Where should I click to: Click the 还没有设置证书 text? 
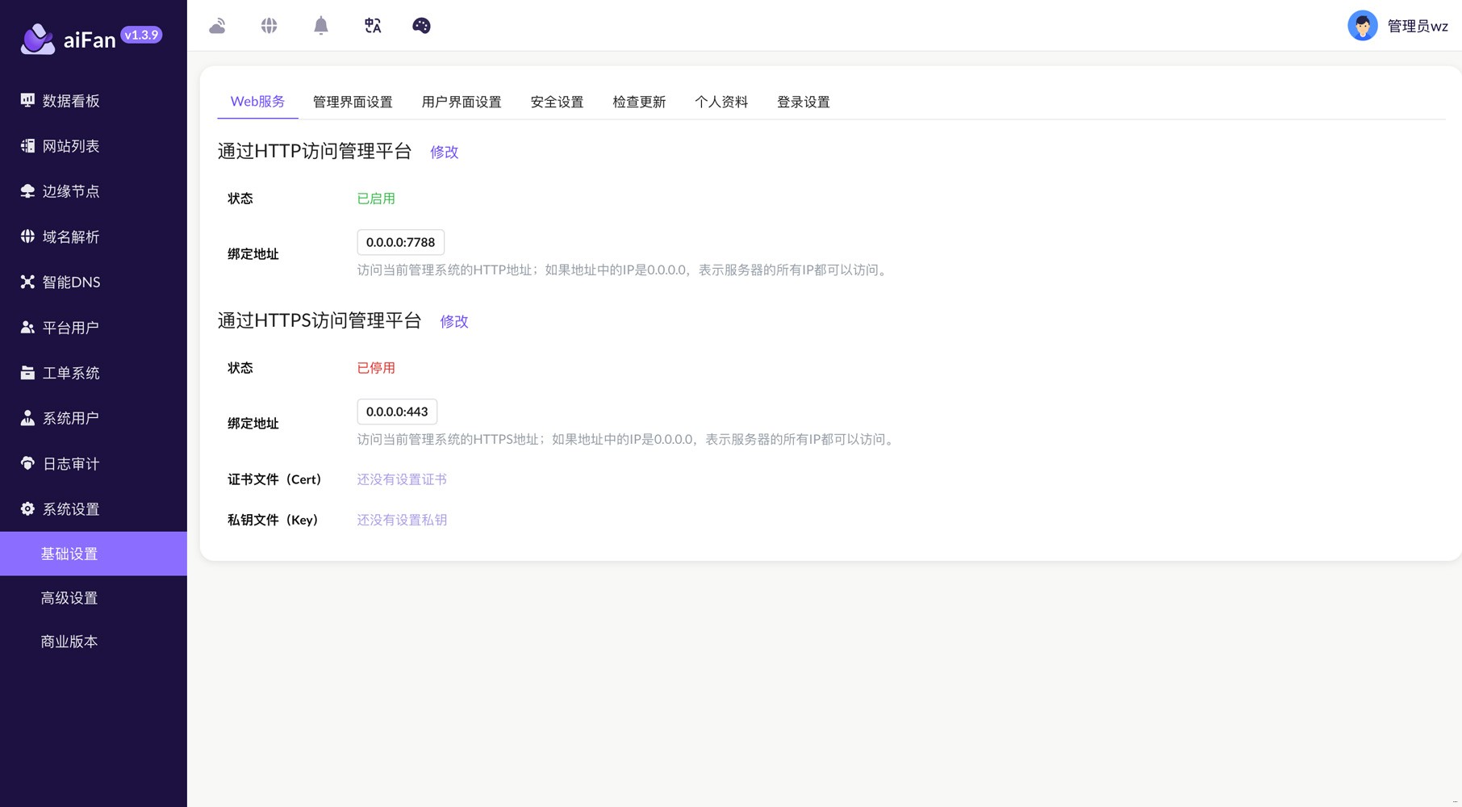[402, 479]
